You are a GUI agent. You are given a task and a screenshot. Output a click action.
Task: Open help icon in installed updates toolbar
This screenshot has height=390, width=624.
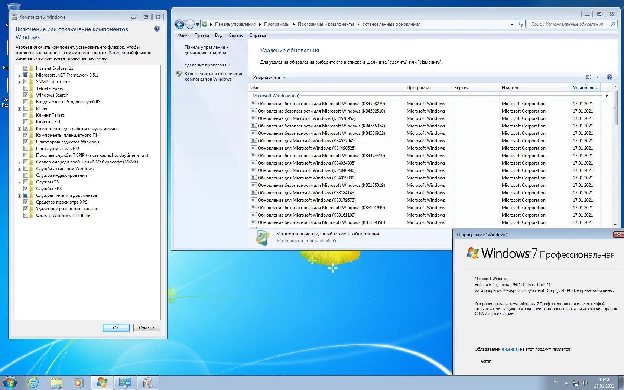609,77
